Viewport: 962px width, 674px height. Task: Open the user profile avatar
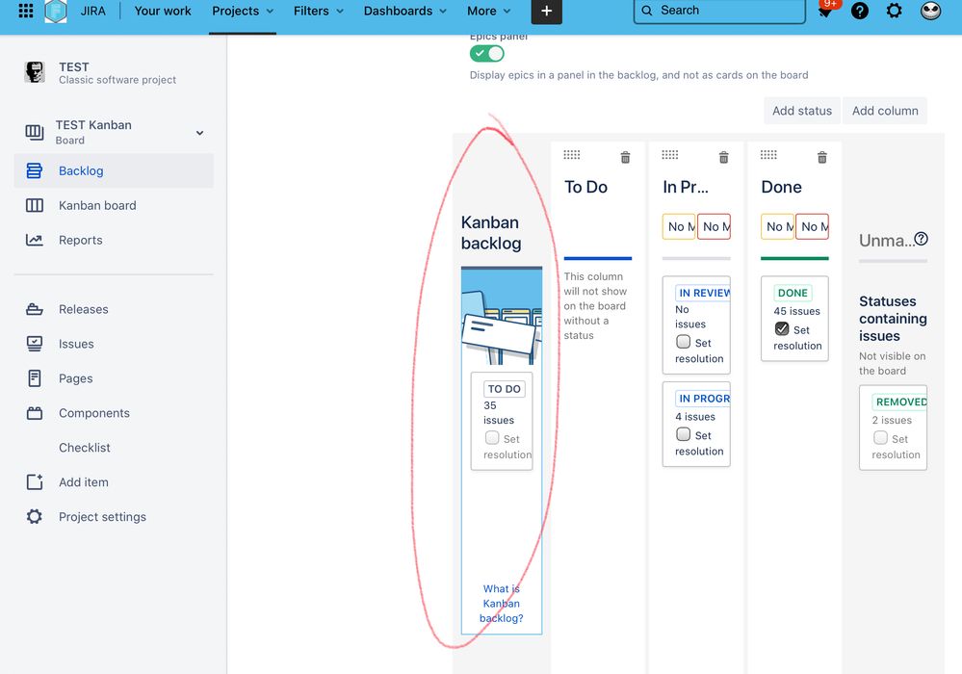pos(930,11)
